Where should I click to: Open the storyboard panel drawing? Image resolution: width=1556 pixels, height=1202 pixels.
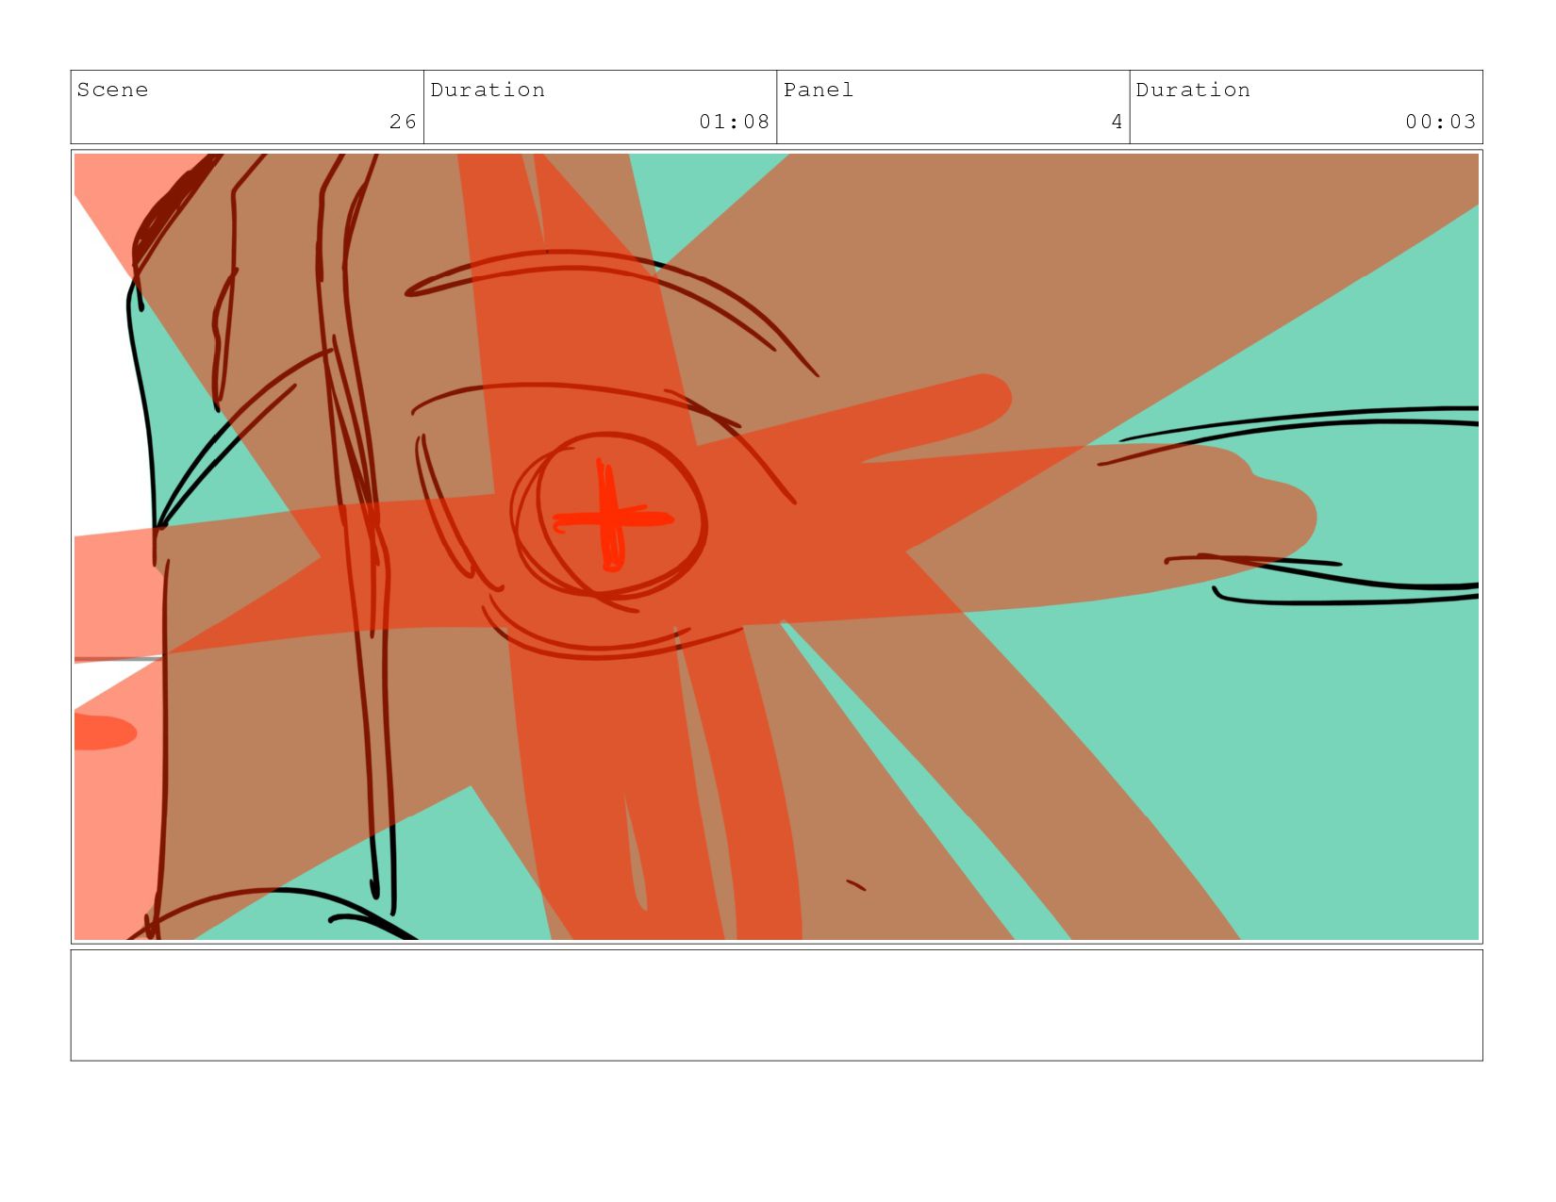tap(776, 547)
